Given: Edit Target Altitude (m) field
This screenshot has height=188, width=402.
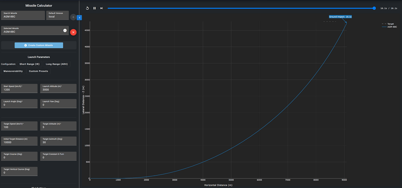Looking at the screenshot, I should 58,126.
